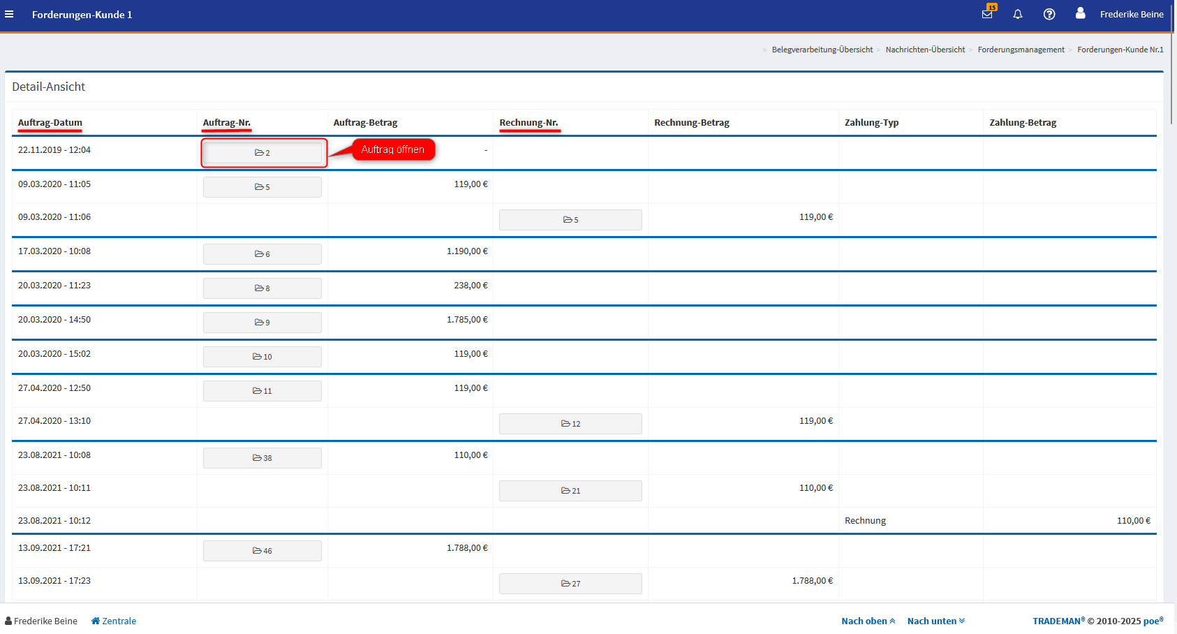
Task: Click the notifications bell icon
Action: (x=1018, y=14)
